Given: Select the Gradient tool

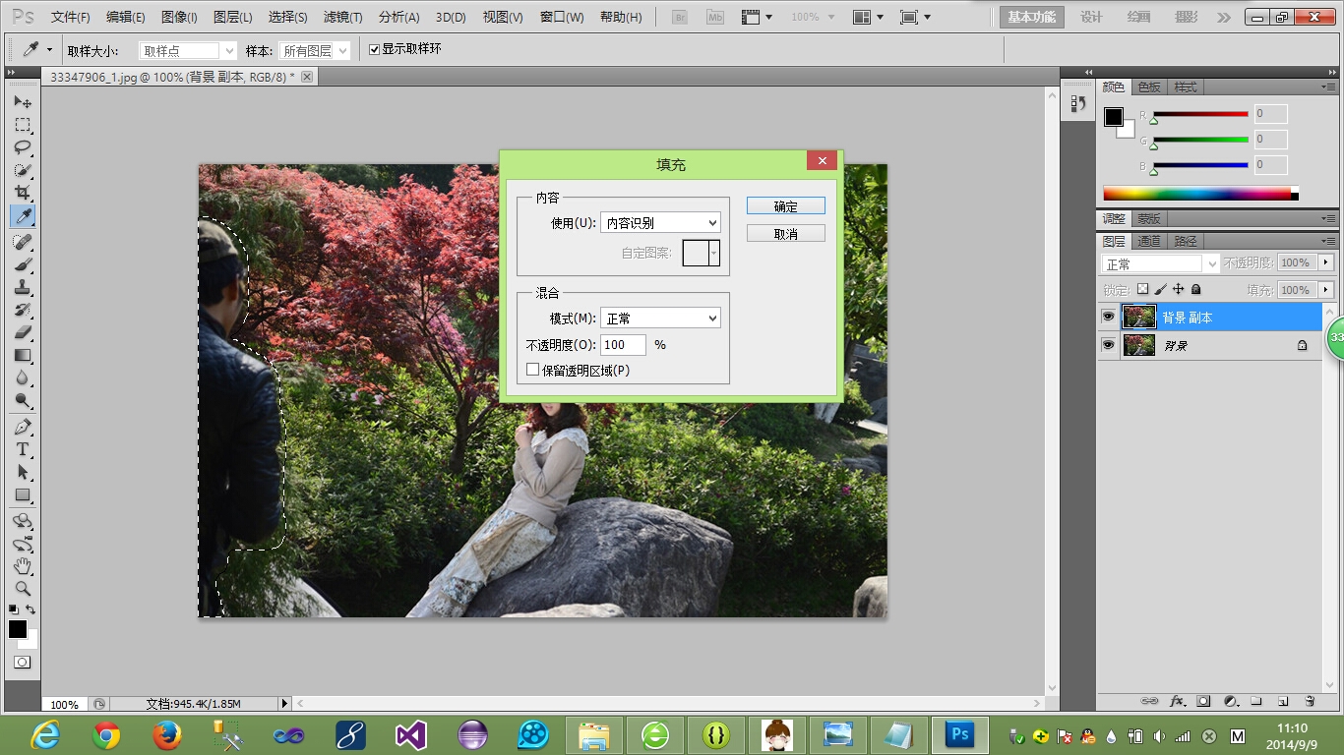Looking at the screenshot, I should 22,355.
